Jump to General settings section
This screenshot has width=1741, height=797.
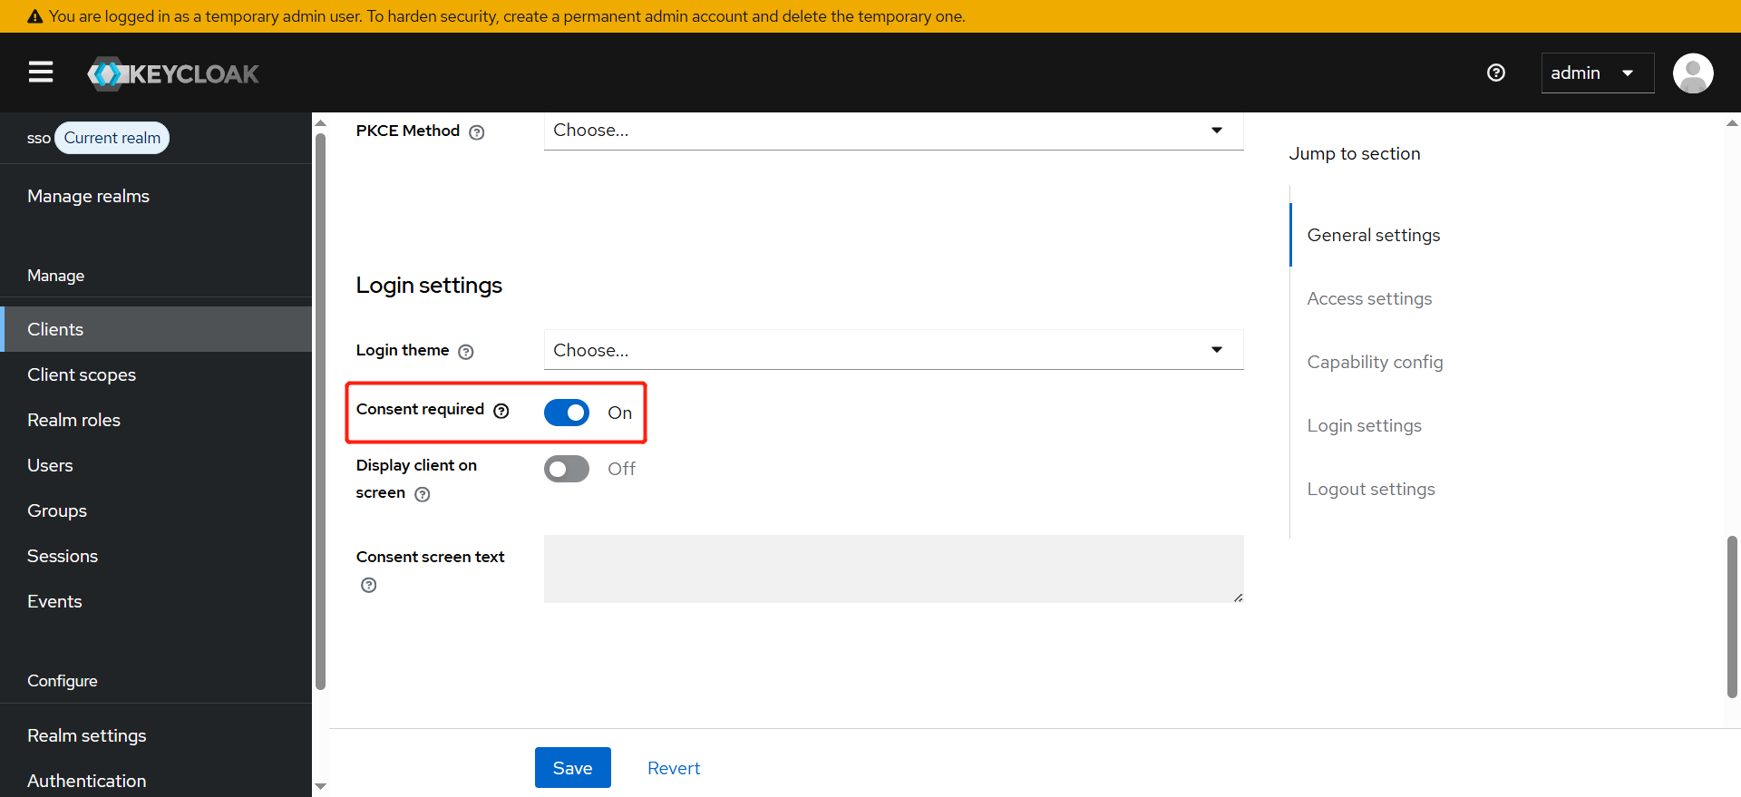1374,235
